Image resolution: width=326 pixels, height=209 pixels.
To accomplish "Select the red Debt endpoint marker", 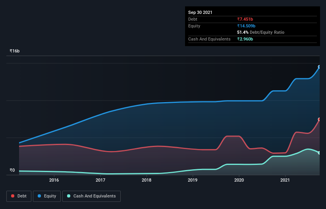I will point(319,119).
